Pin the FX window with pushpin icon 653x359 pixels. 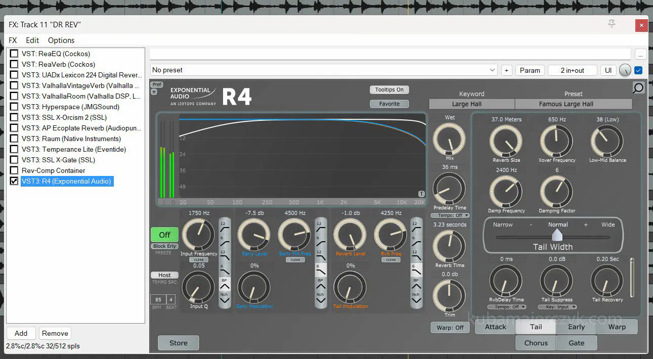[x=612, y=24]
